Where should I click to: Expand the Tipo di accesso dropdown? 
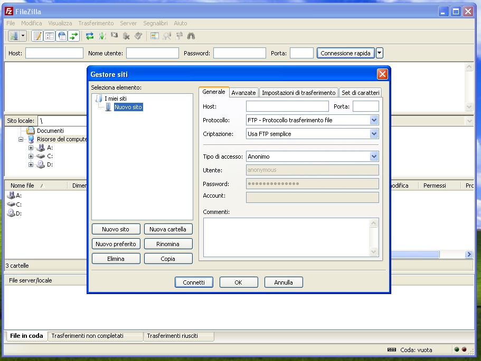[x=374, y=157]
